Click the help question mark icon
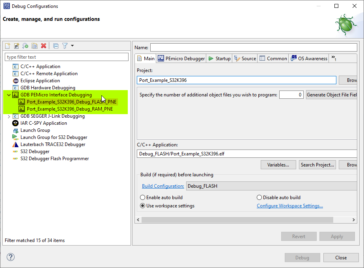The width and height of the screenshot is (364, 268). [x=10, y=257]
